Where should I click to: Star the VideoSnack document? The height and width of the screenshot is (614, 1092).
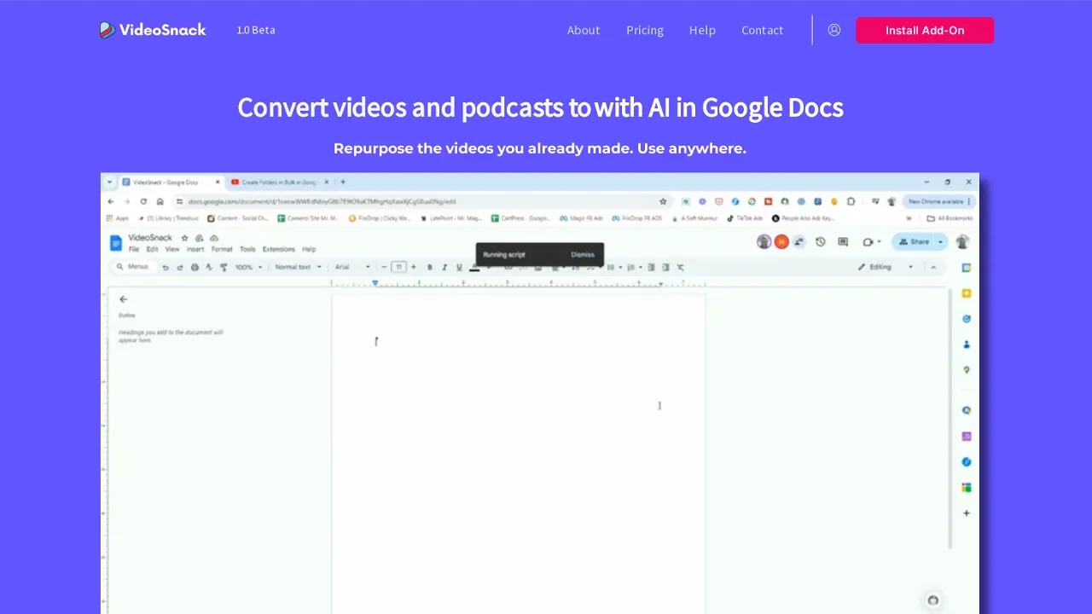point(184,238)
